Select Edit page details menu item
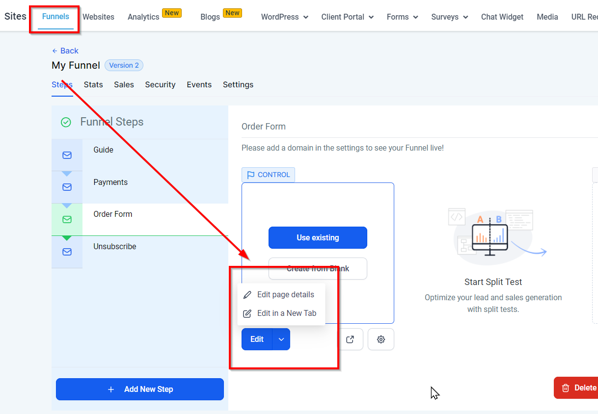 pos(285,295)
